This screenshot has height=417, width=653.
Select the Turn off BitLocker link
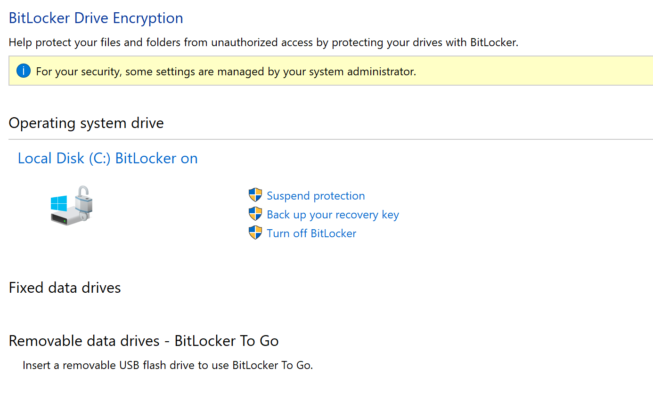pyautogui.click(x=311, y=233)
